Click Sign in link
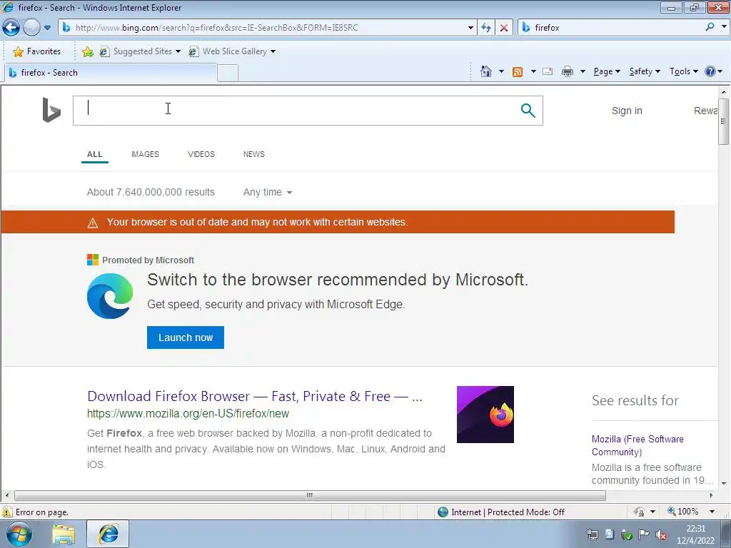The width and height of the screenshot is (731, 548). 627,111
